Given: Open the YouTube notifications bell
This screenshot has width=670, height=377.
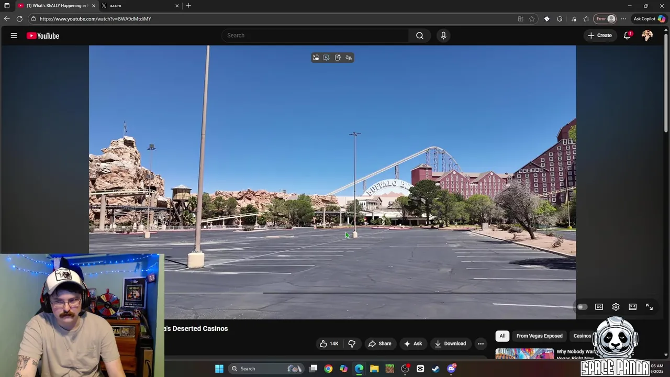Looking at the screenshot, I should click(x=627, y=36).
